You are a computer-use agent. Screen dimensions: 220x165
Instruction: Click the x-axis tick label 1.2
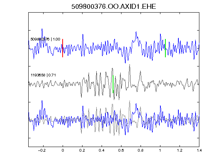[x=180, y=150]
